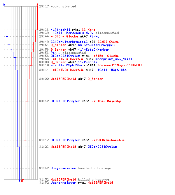
Task: Click Kronprinz_von_Nepal player name
Action: [x=114, y=59]
